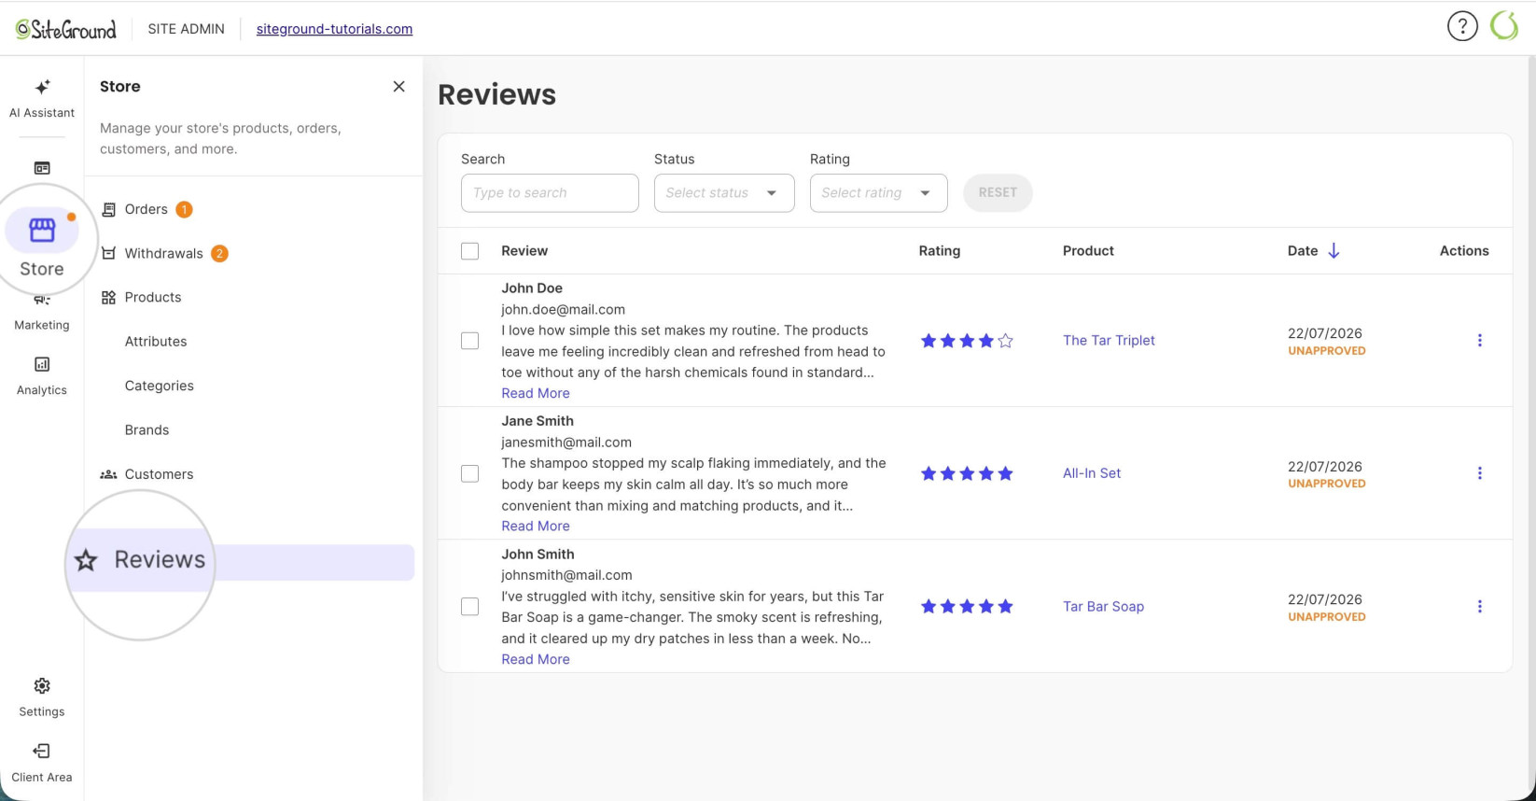The image size is (1536, 801).
Task: Click the Withdrawals icon
Action: [109, 253]
